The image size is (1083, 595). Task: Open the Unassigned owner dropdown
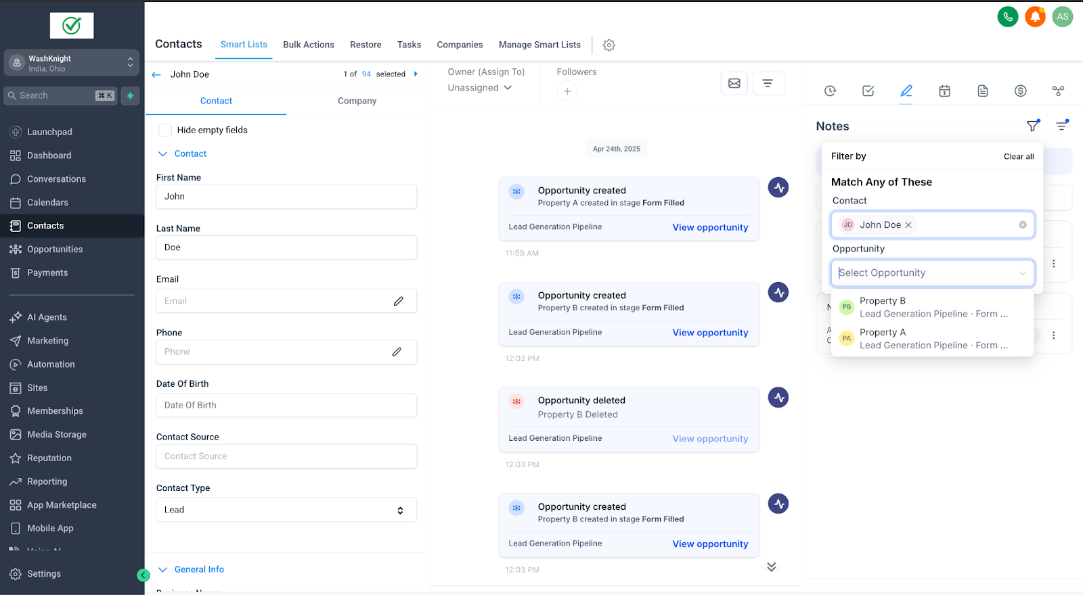click(479, 88)
